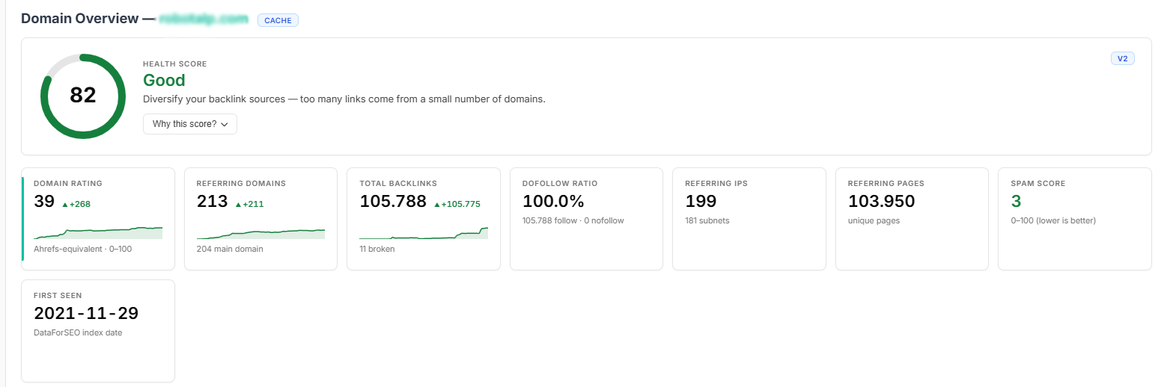Click the "11 broken" text

(x=377, y=249)
